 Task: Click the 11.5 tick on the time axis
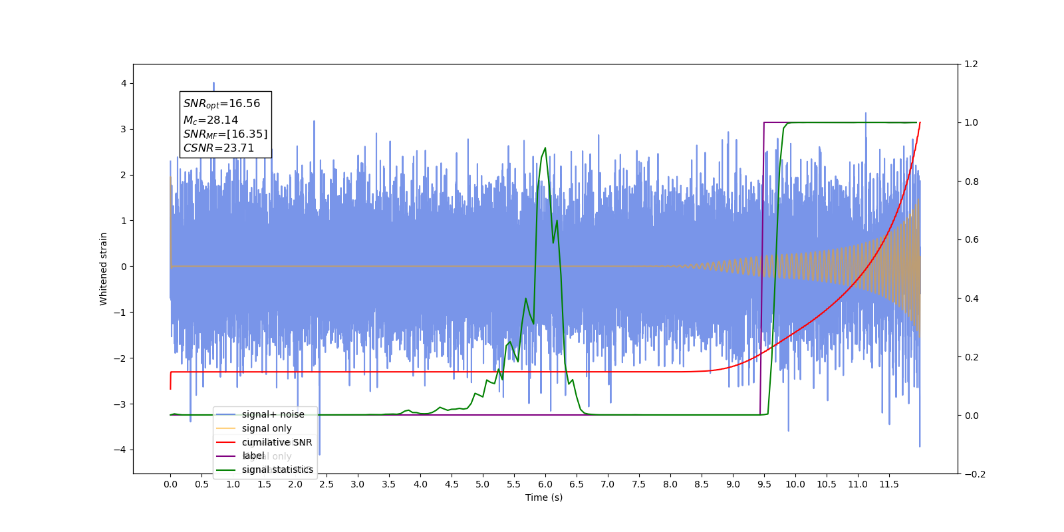click(x=889, y=484)
